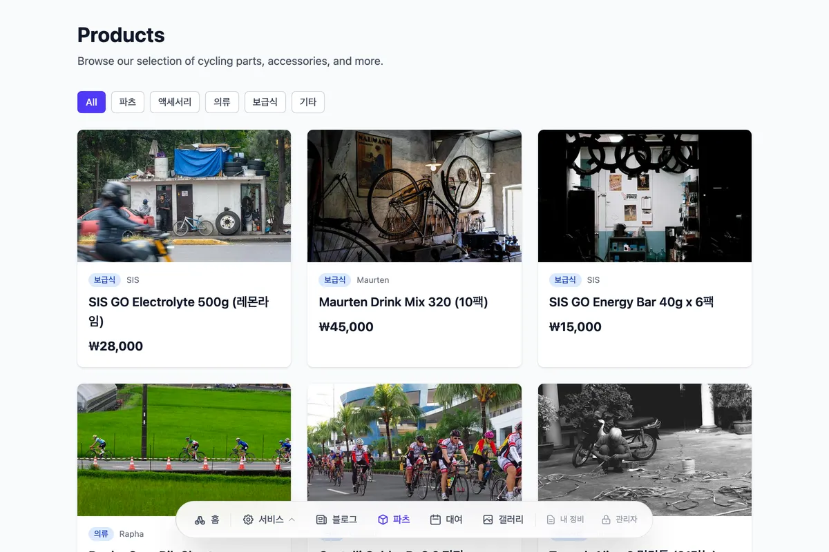The height and width of the screenshot is (552, 829).
Task: Click the gear icon beside 서비스
Action: tap(248, 520)
